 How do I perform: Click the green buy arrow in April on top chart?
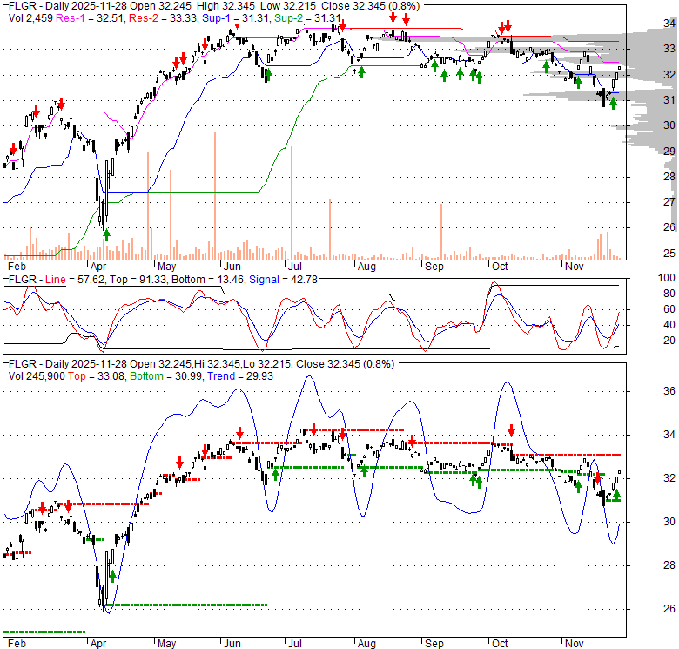tap(107, 233)
